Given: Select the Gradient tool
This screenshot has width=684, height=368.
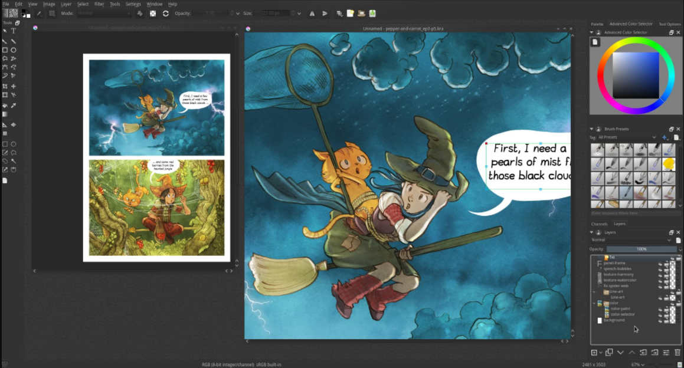Looking at the screenshot, I should pos(5,114).
